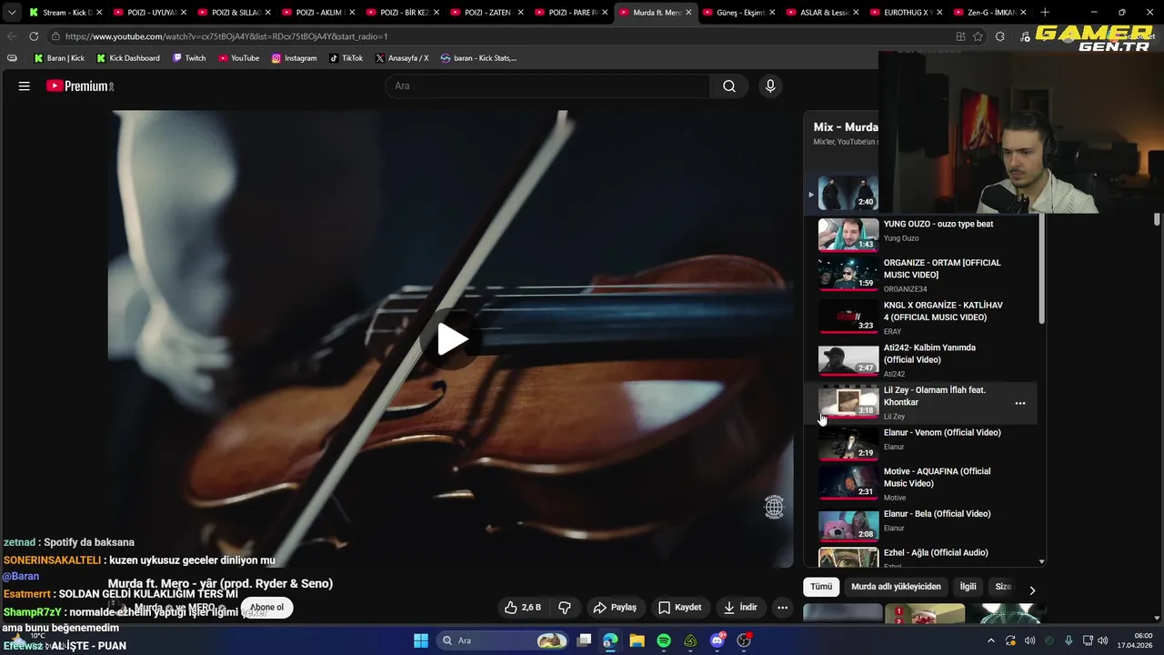This screenshot has width=1164, height=655.
Task: Open tab search dropdown chevron
Action: click(12, 13)
